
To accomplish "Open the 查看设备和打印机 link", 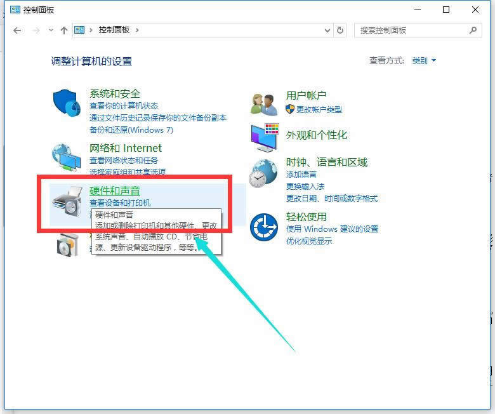I will click(120, 203).
